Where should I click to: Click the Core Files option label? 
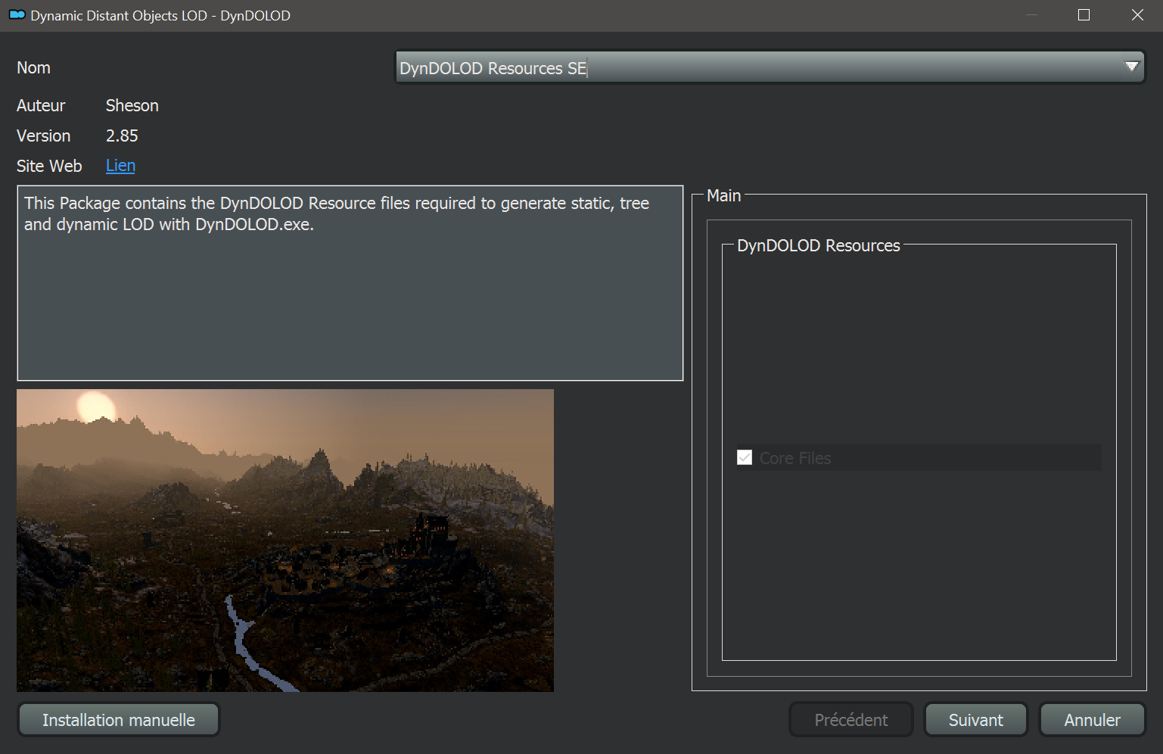[x=795, y=458]
